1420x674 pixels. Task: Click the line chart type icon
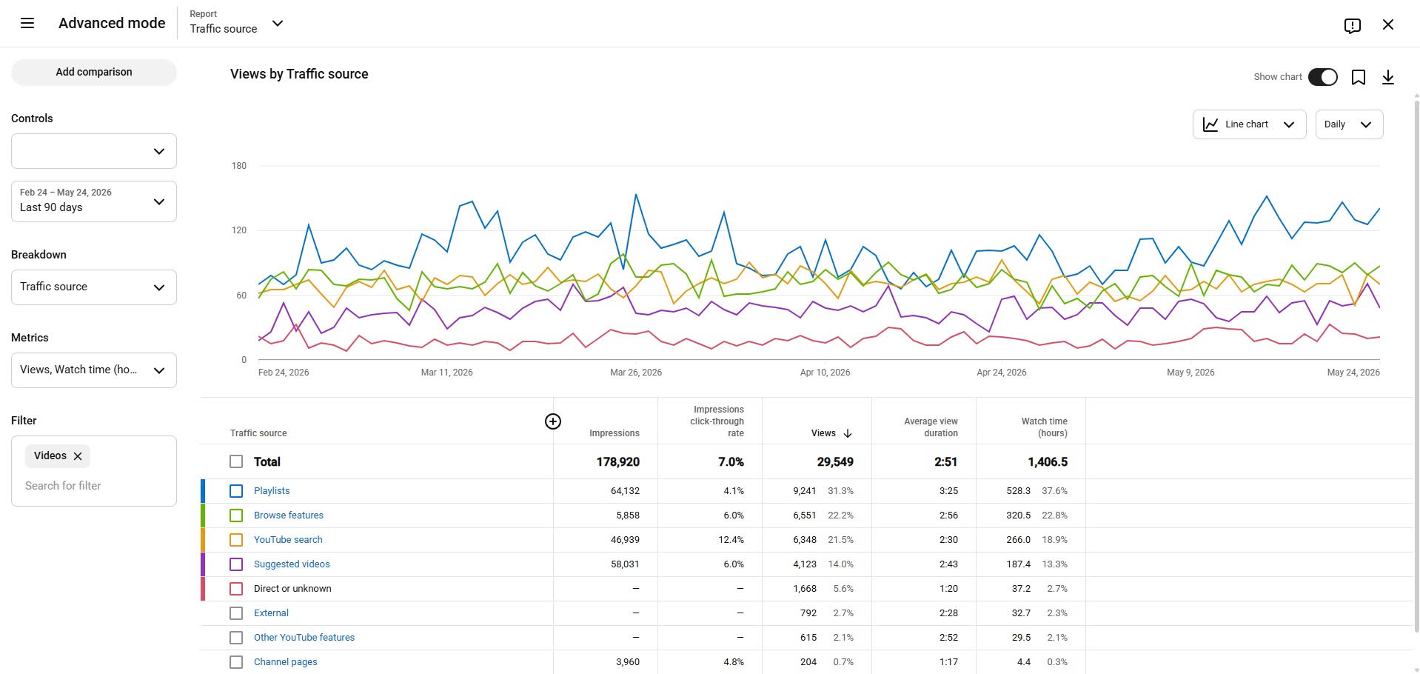tap(1210, 124)
